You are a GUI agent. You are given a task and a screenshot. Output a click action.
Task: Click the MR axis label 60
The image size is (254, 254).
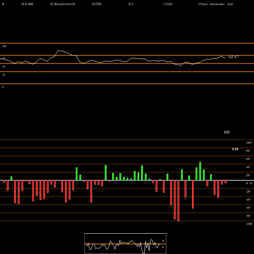point(248,159)
